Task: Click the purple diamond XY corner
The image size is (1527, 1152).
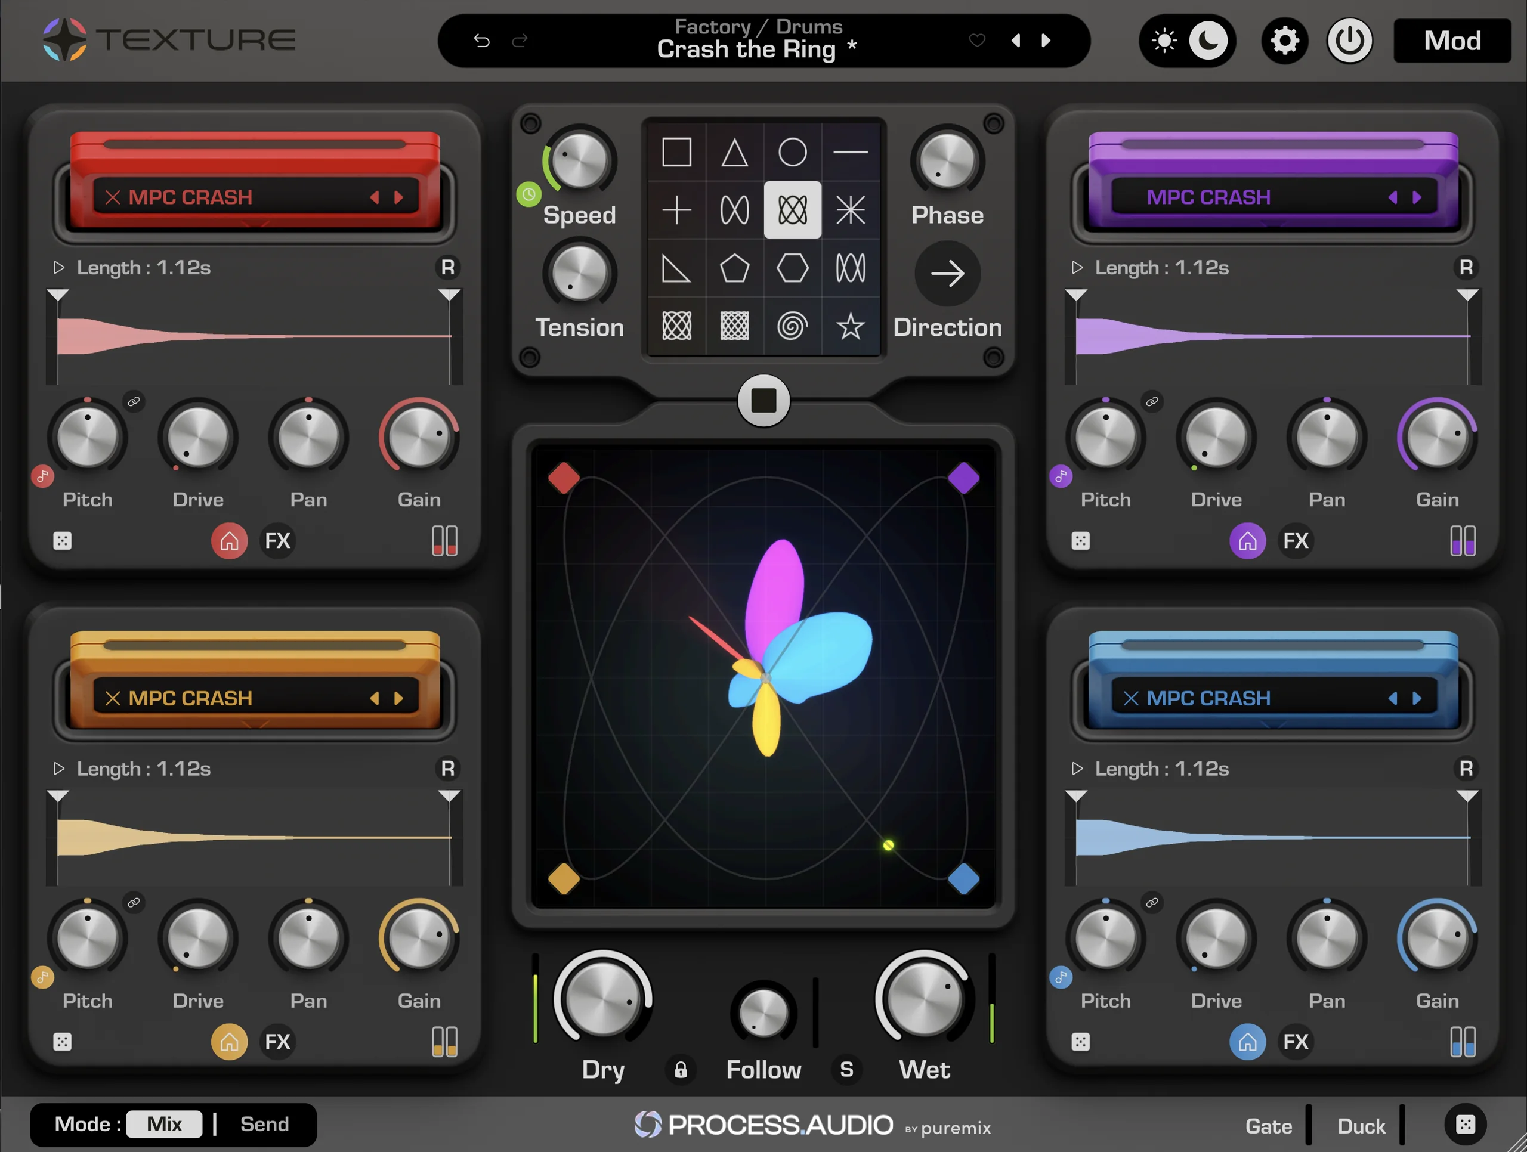Action: (x=964, y=478)
